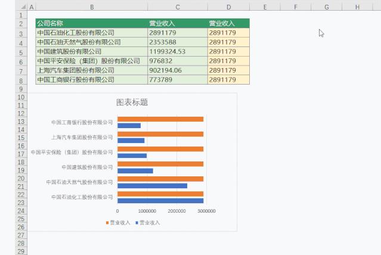The image size is (381, 255).
Task: Click blue bar for 中国工商银行股份有限公司
Action: 129,126
